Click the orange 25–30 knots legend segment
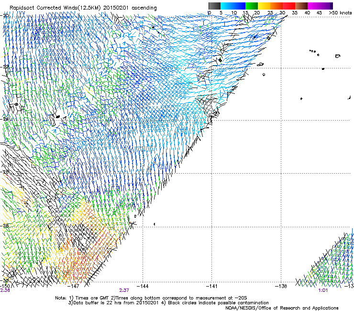The width and height of the screenshot is (354, 311). (x=277, y=6)
